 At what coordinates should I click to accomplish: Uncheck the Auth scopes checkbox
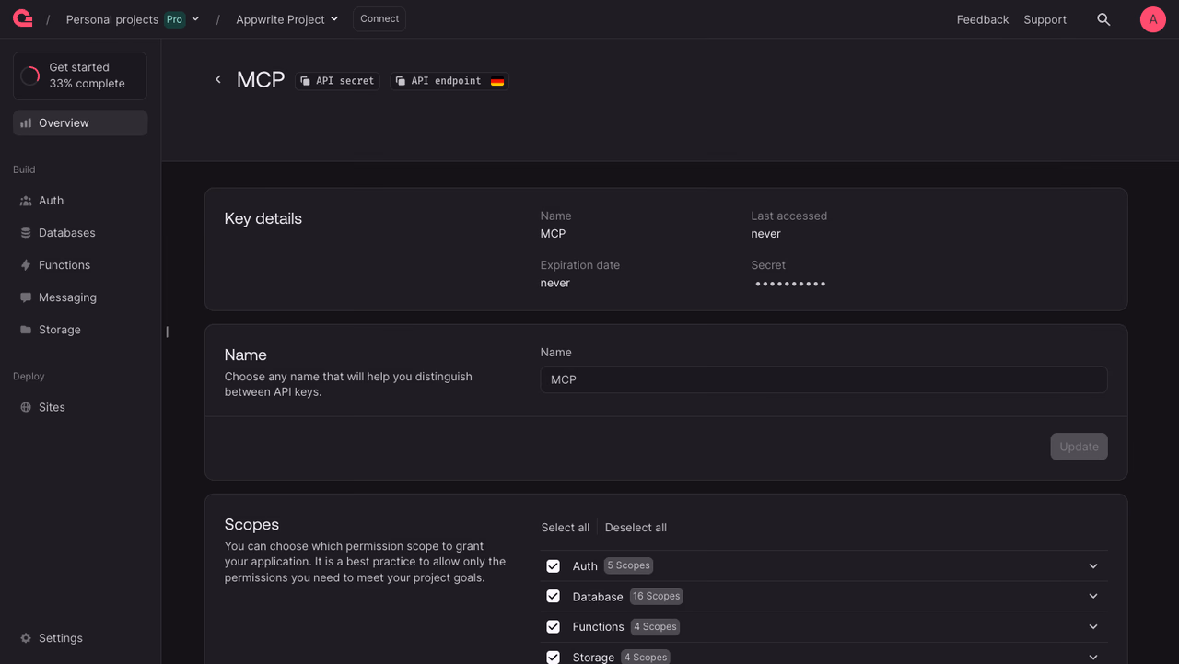[x=553, y=566]
